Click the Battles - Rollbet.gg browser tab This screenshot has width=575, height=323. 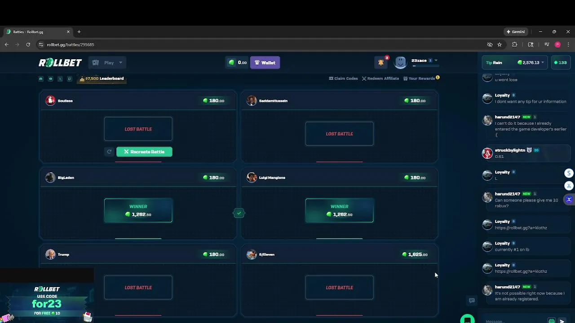[38, 32]
